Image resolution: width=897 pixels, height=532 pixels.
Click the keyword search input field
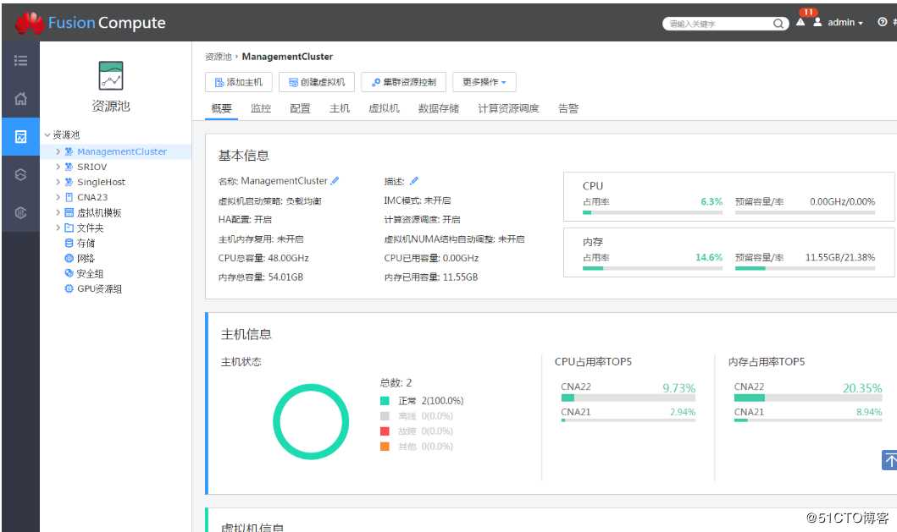(x=719, y=24)
